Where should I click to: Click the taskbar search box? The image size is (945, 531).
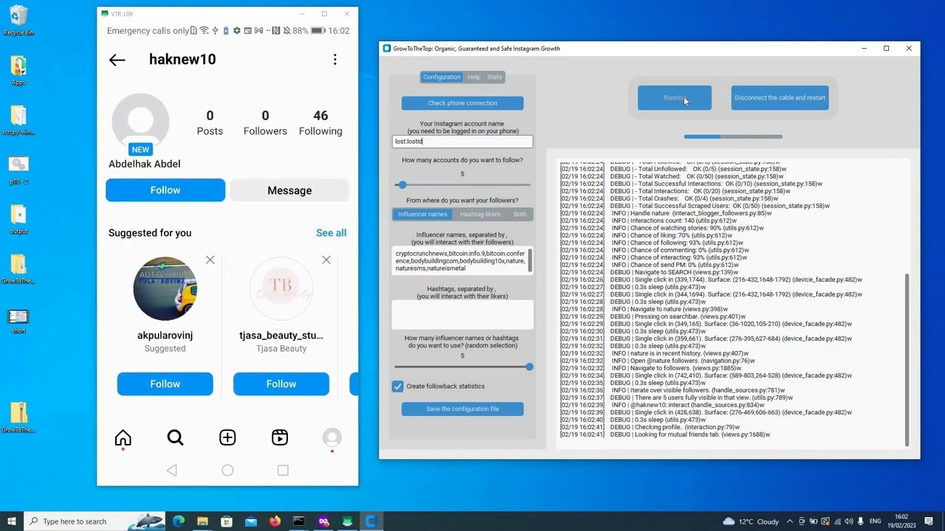94,521
